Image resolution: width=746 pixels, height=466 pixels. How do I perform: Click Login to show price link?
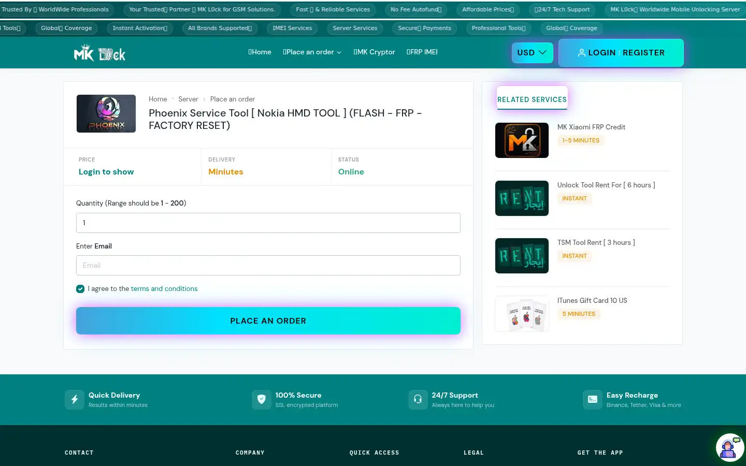pos(106,172)
